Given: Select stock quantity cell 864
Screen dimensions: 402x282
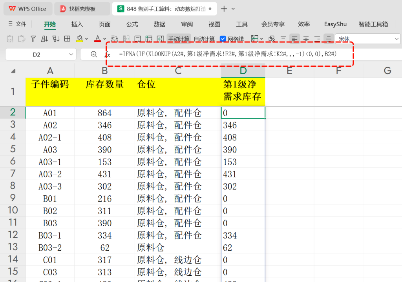Looking at the screenshot, I should point(104,113).
